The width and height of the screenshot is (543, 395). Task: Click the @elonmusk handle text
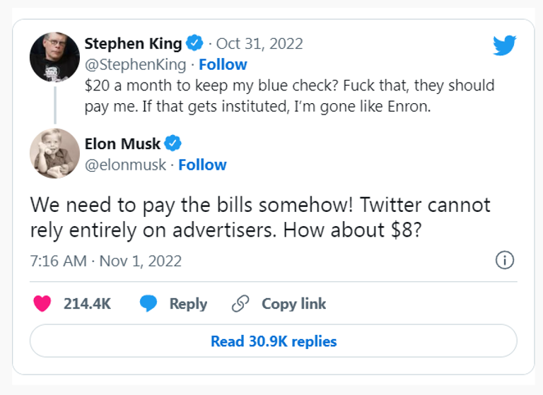(125, 165)
